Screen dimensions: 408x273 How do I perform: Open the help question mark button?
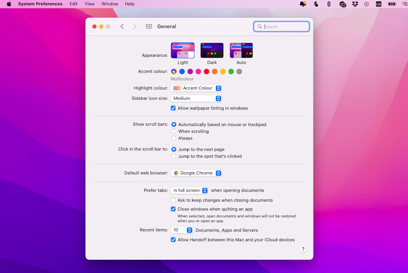pyautogui.click(x=303, y=249)
